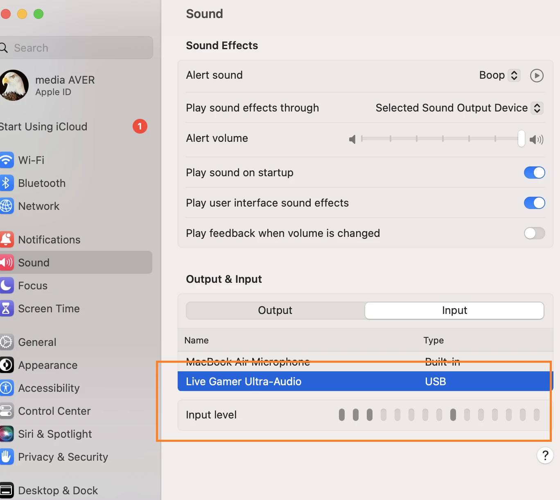
Task: Open Notifications bell icon in sidebar
Action: (6, 239)
